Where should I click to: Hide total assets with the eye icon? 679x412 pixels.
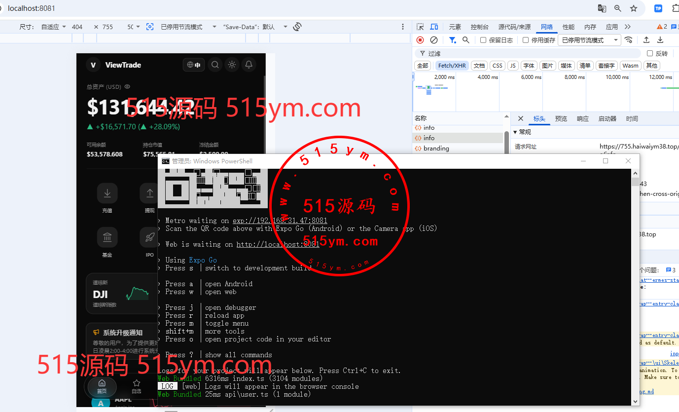click(x=127, y=87)
